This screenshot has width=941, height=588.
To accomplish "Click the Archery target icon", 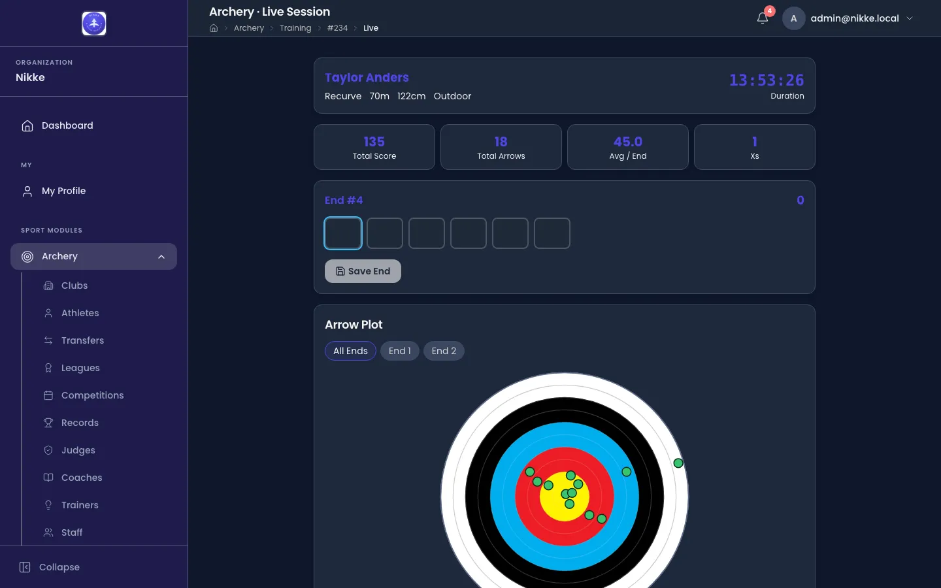I will coord(27,256).
